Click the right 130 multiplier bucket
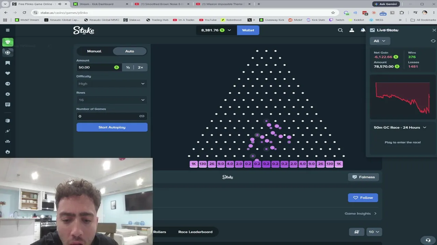This screenshot has height=245, width=437. (x=330, y=164)
